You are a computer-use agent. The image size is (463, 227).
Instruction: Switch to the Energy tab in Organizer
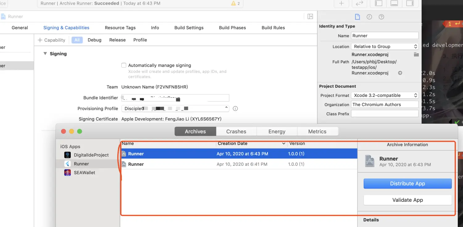pyautogui.click(x=277, y=131)
